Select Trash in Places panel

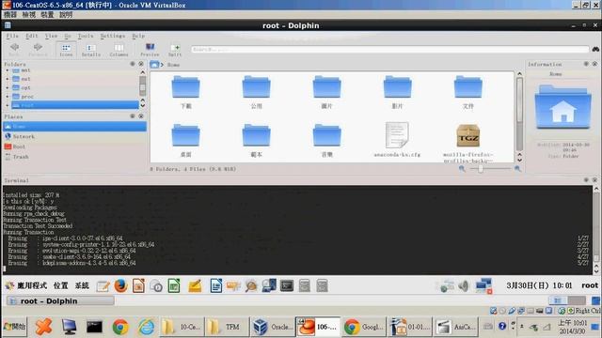74,157
